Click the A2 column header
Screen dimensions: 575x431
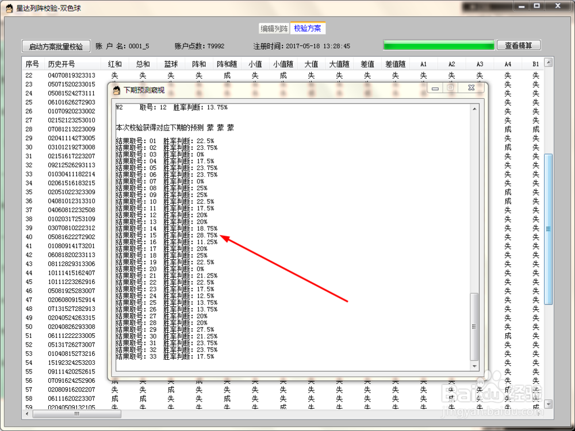(x=451, y=64)
